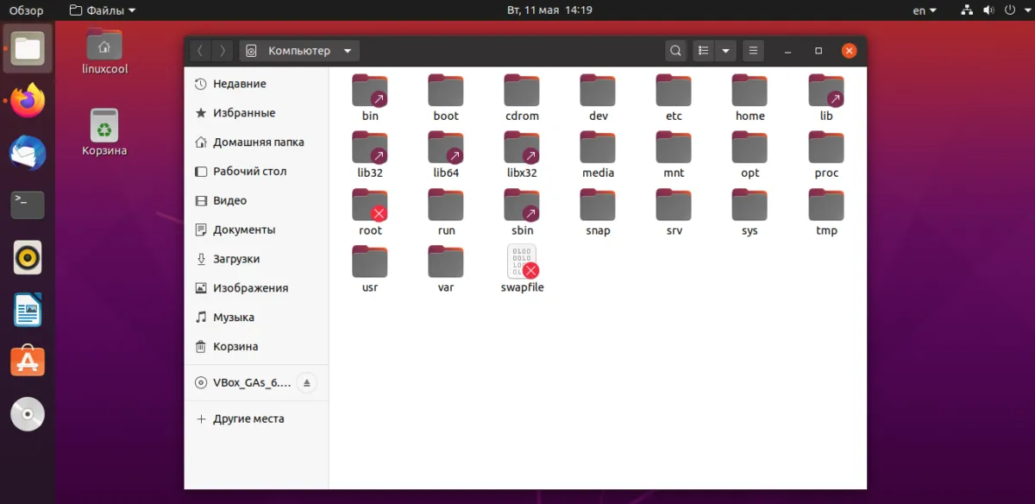Open Недавние in the sidebar
Viewport: 1035px width, 504px height.
point(256,84)
